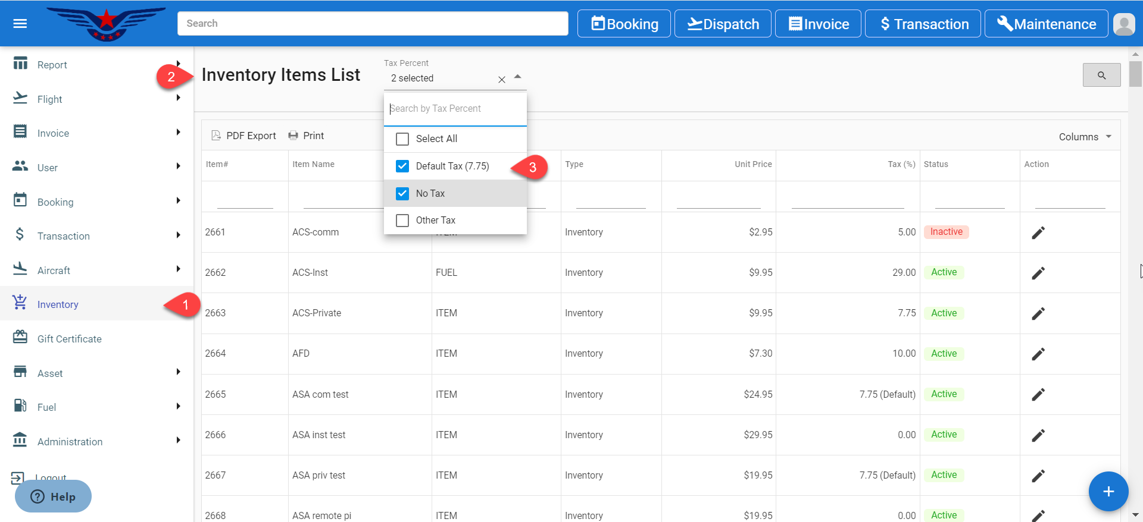Open the user profile avatar

(x=1123, y=24)
